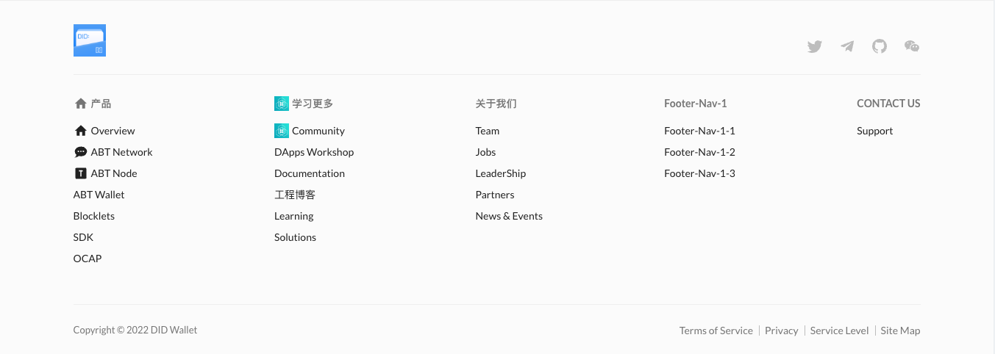Open the Telegram social icon

[847, 46]
